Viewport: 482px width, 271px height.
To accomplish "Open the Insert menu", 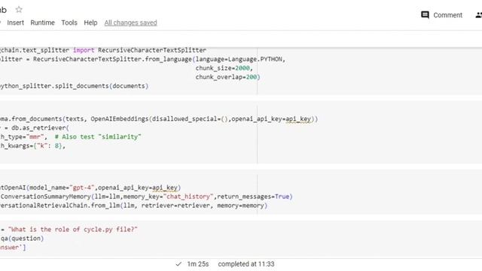I will click(15, 23).
